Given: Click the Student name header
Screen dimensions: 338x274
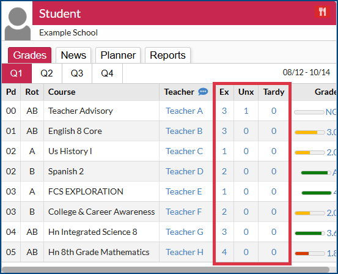Looking at the screenshot, I should [60, 13].
